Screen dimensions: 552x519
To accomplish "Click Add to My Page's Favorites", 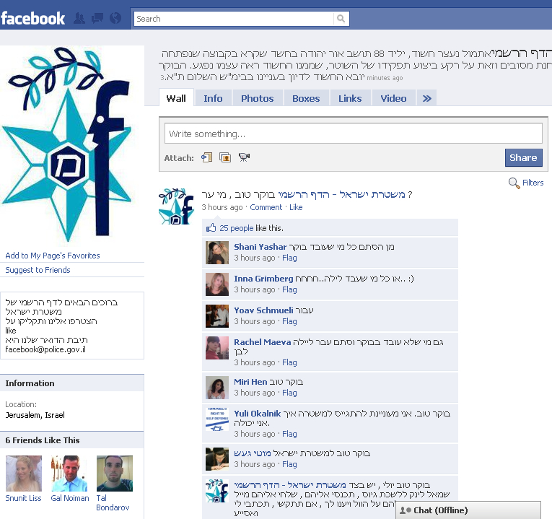I will (53, 256).
